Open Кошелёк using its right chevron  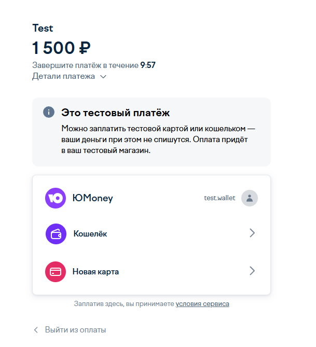252,233
